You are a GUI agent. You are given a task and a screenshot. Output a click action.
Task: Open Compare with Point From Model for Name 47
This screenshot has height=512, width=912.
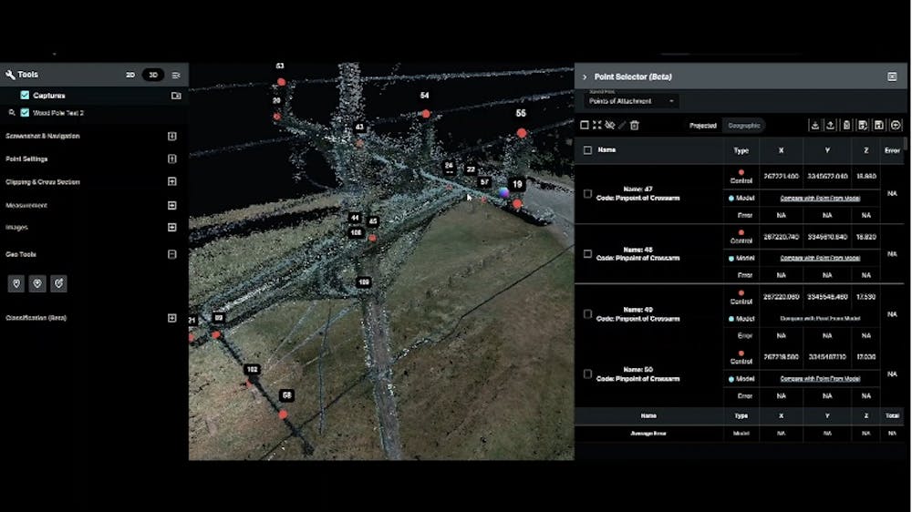click(820, 199)
